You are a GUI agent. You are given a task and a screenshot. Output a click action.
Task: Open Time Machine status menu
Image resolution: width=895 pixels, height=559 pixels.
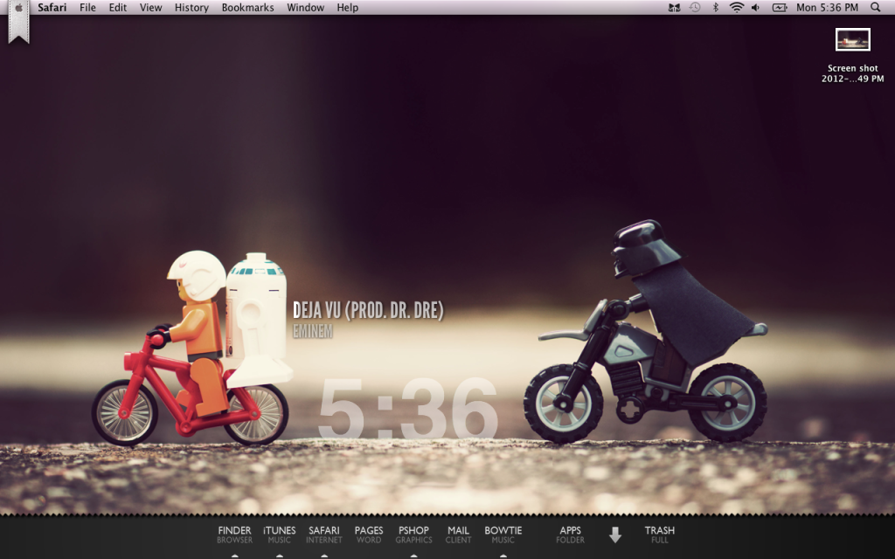[695, 7]
